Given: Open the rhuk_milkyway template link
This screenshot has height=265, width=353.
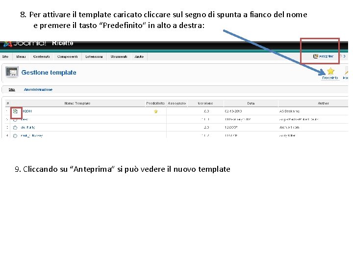Looking at the screenshot, I should 32,135.
